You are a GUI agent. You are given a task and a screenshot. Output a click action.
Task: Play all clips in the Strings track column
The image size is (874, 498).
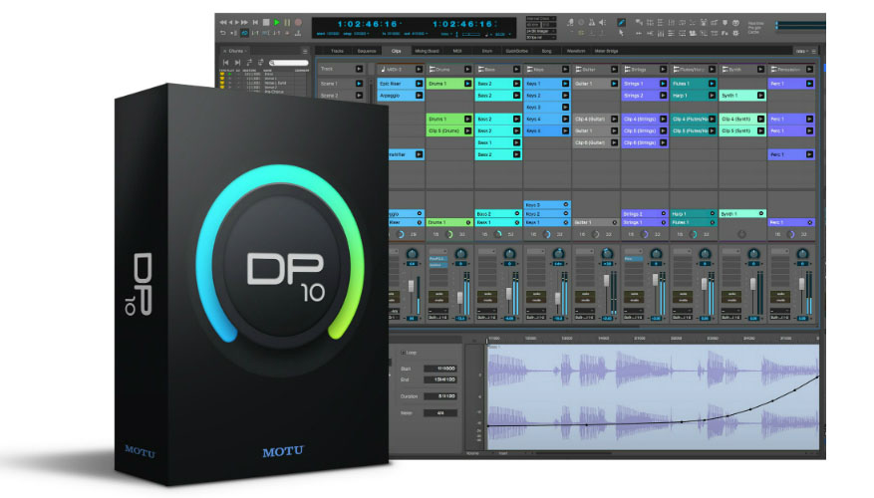(663, 70)
